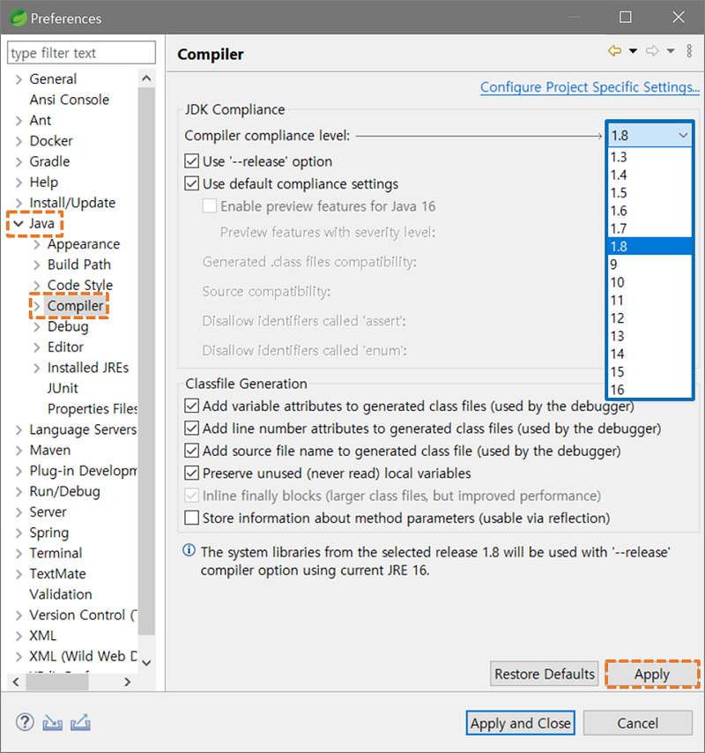Open the forward history dropdown arrow
The height and width of the screenshot is (753, 705).
(671, 51)
